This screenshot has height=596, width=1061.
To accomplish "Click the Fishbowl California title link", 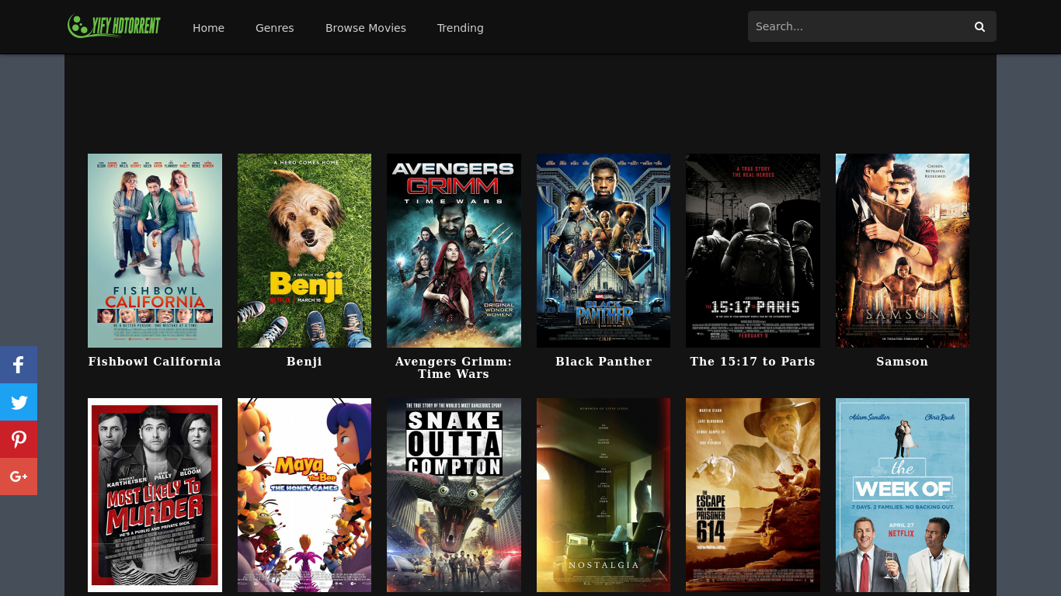I will point(155,362).
